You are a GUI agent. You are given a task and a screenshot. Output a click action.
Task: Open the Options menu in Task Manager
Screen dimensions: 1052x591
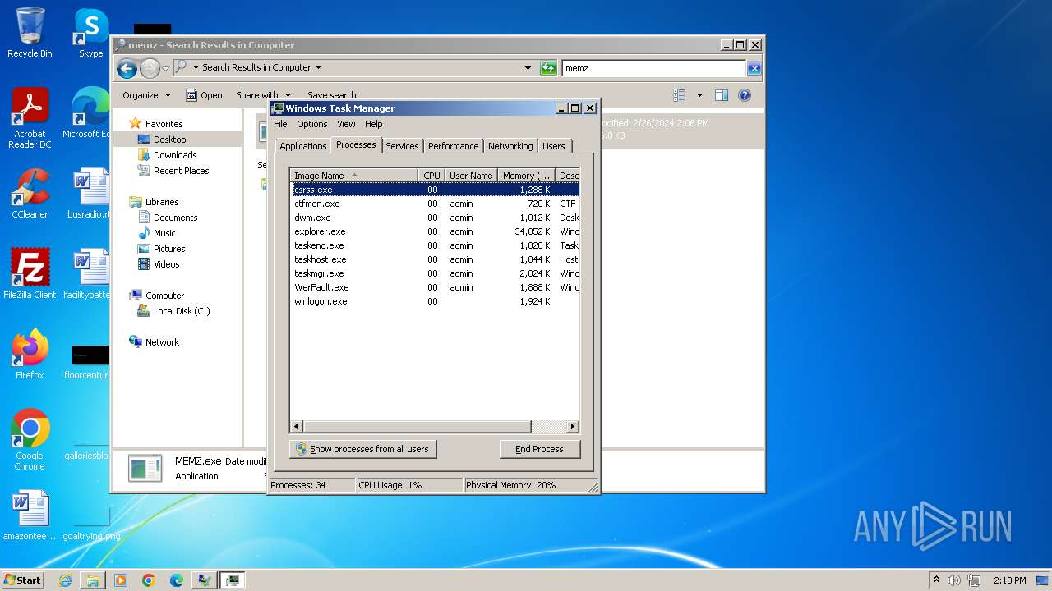pos(312,124)
